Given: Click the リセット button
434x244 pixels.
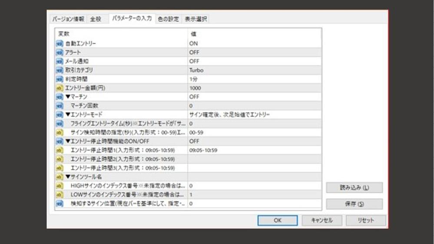Looking at the screenshot, I should click(x=365, y=221).
